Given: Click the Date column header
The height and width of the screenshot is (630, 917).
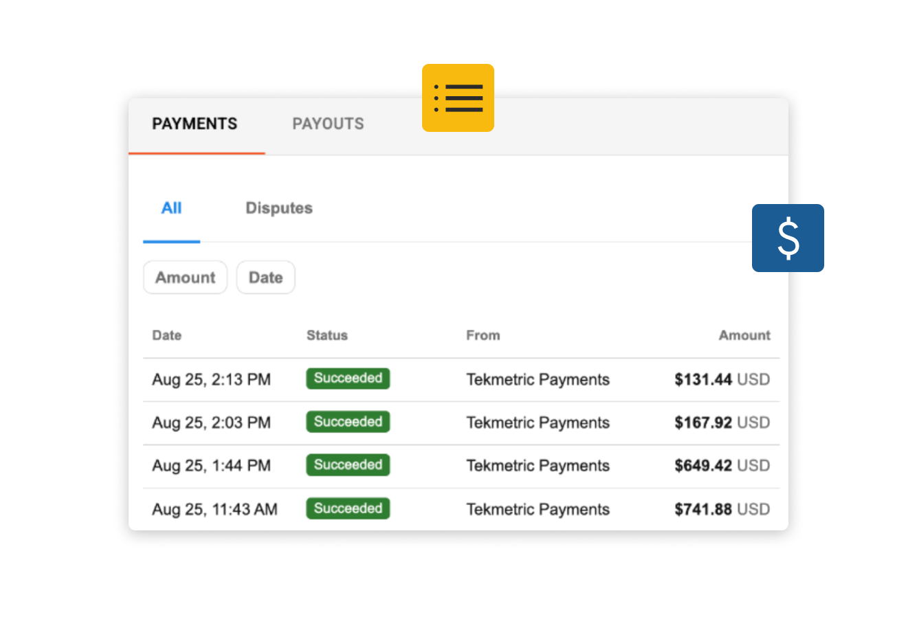Looking at the screenshot, I should pyautogui.click(x=167, y=335).
